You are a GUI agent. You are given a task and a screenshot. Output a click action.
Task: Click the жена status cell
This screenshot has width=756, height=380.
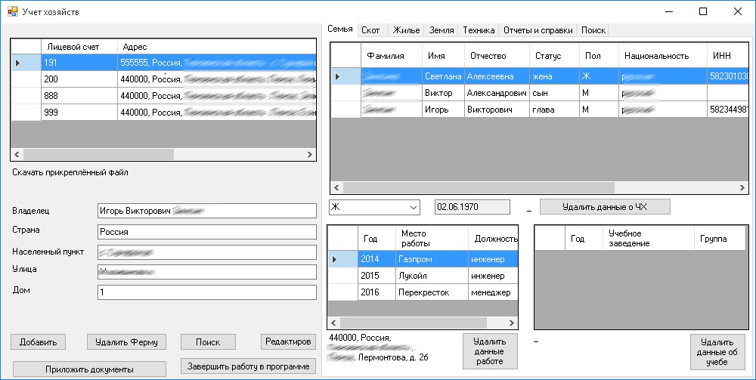coord(554,76)
